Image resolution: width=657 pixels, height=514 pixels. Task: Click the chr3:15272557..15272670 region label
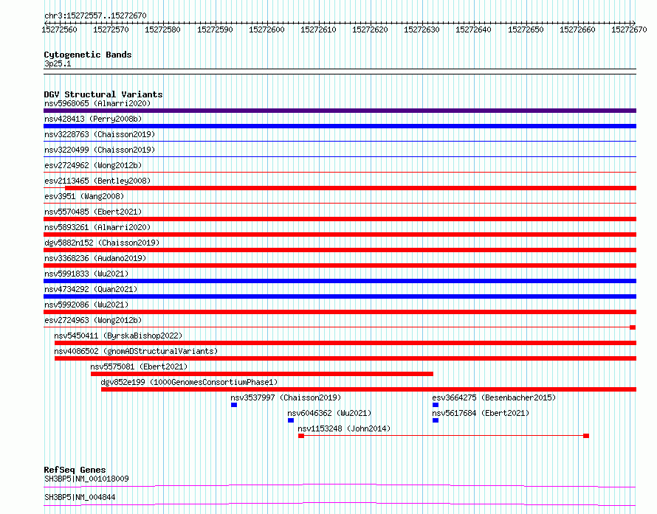[95, 15]
